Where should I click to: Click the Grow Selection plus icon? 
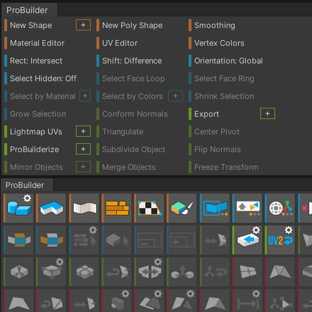(182, 240)
